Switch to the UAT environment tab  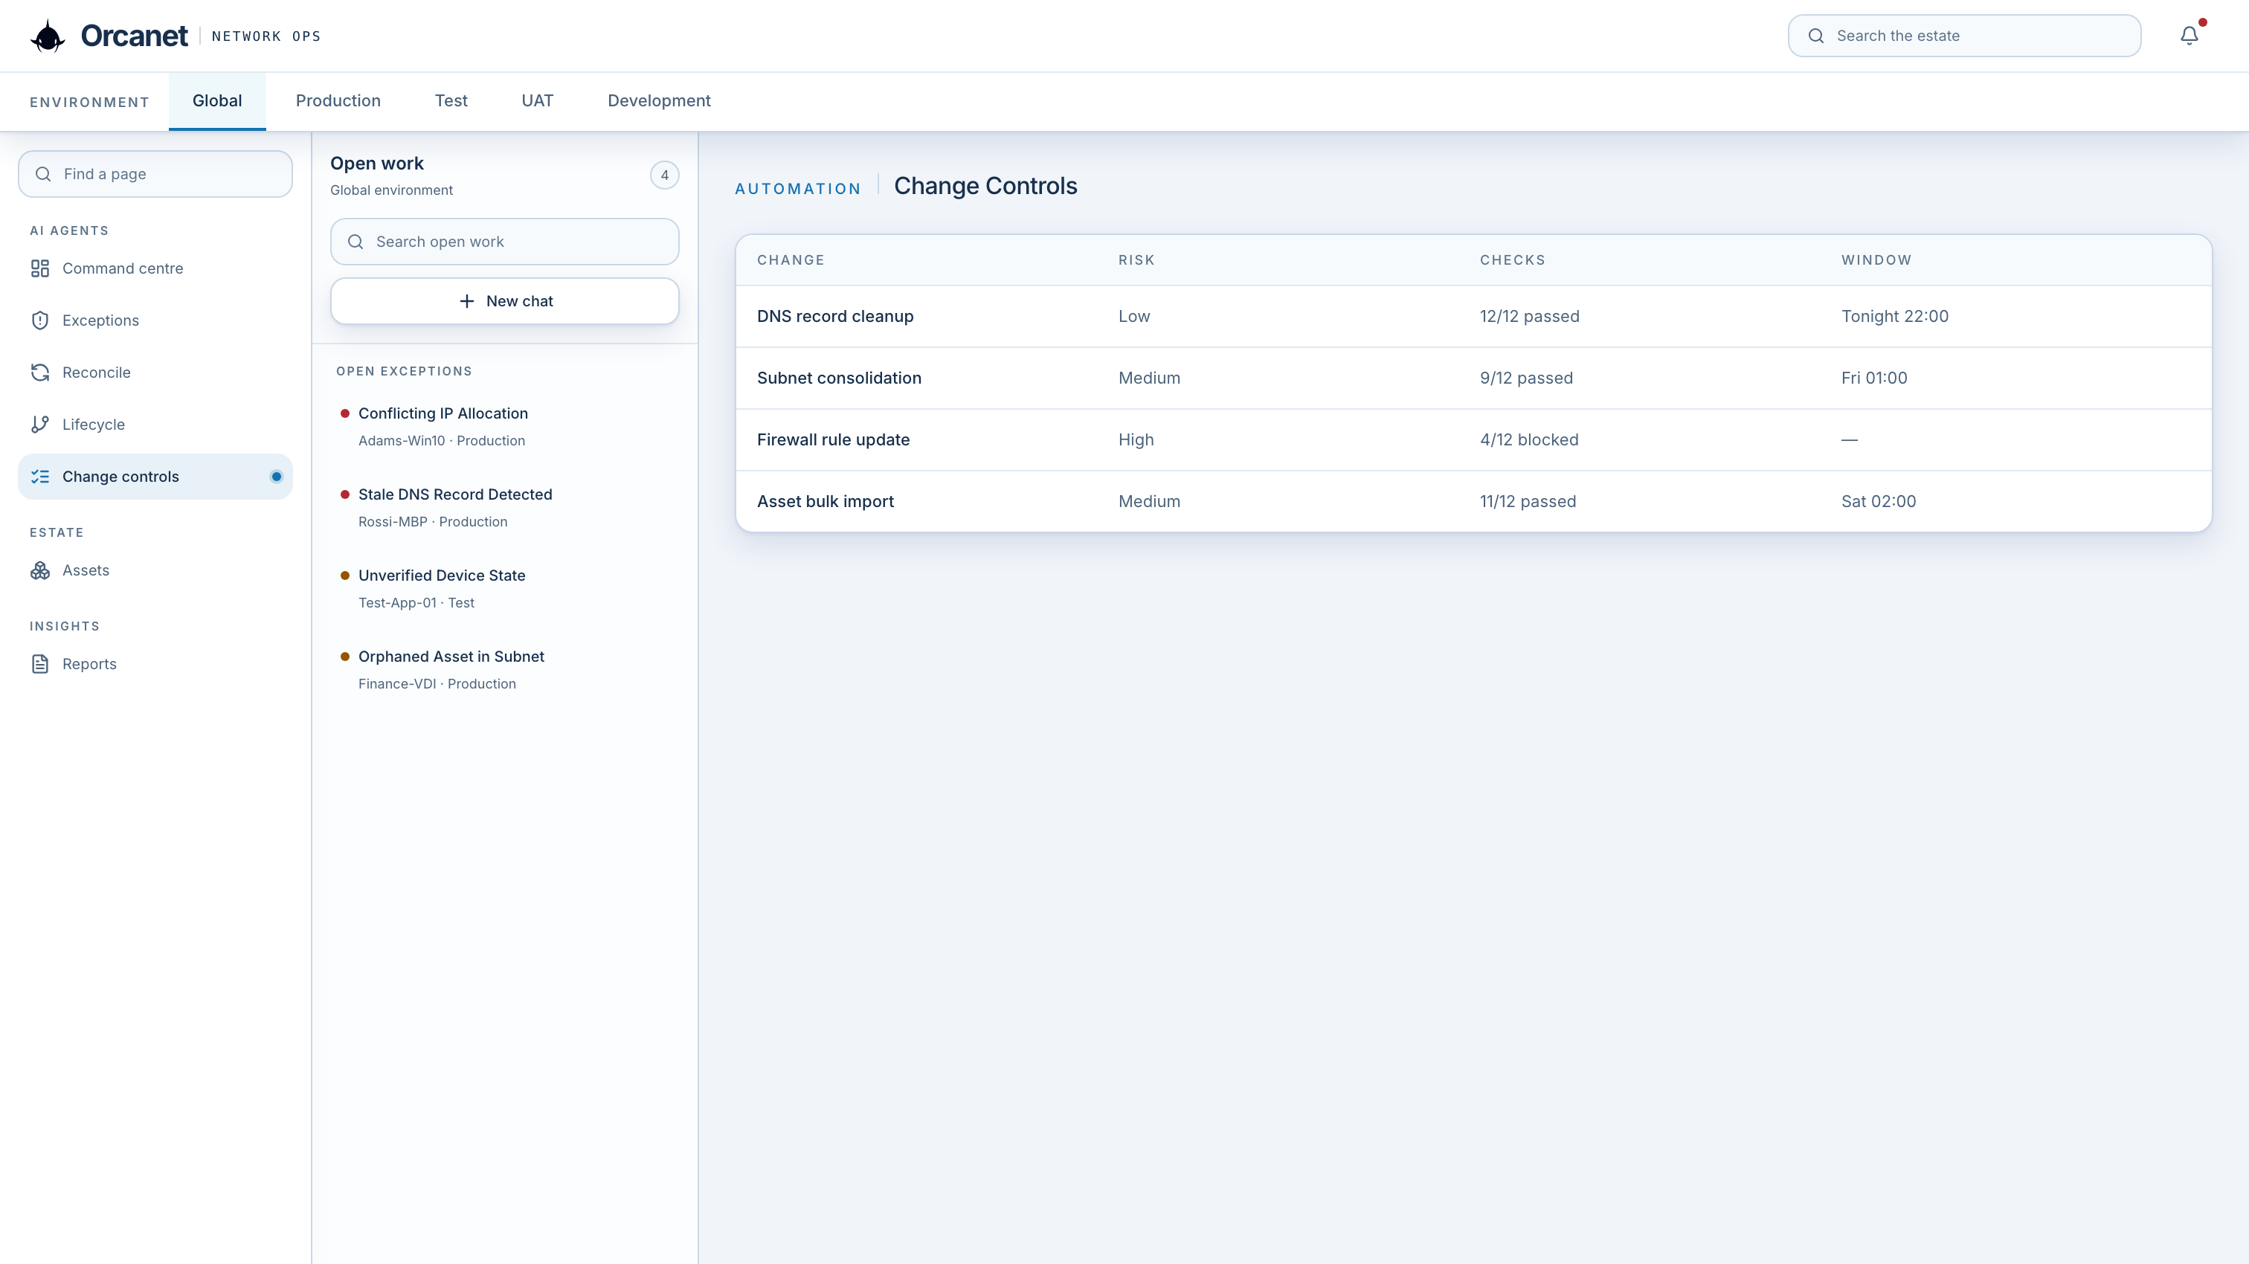click(537, 101)
